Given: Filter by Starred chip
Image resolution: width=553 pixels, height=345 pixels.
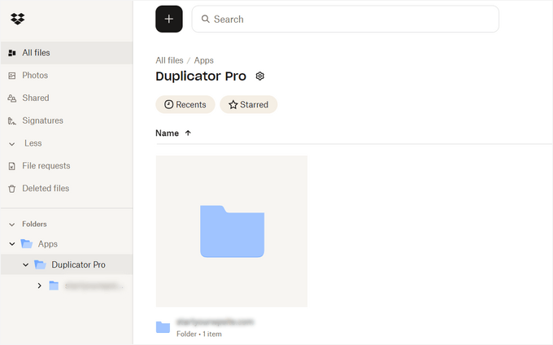Looking at the screenshot, I should [249, 104].
